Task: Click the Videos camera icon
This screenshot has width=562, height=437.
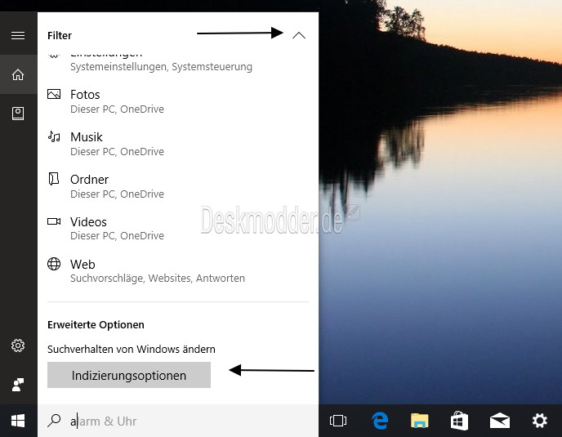Action: click(x=54, y=221)
